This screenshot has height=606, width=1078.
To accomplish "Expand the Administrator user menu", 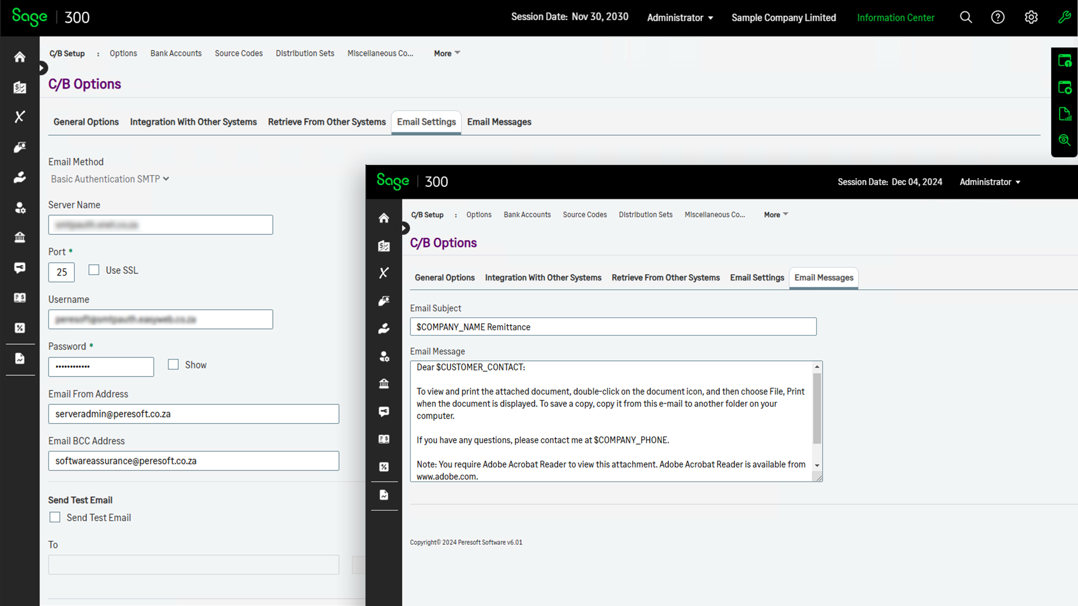I will click(x=680, y=17).
